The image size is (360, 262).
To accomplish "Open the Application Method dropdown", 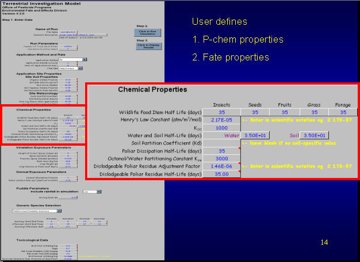I will pyautogui.click(x=85, y=59).
